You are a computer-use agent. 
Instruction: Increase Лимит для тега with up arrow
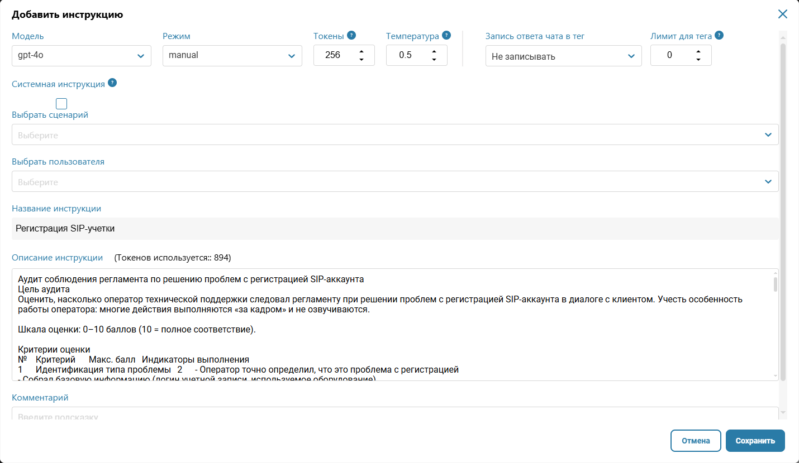tap(698, 51)
